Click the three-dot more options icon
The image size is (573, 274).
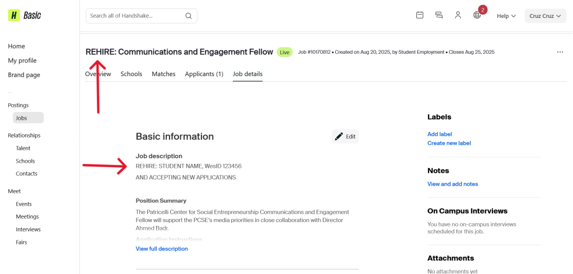pos(560,52)
